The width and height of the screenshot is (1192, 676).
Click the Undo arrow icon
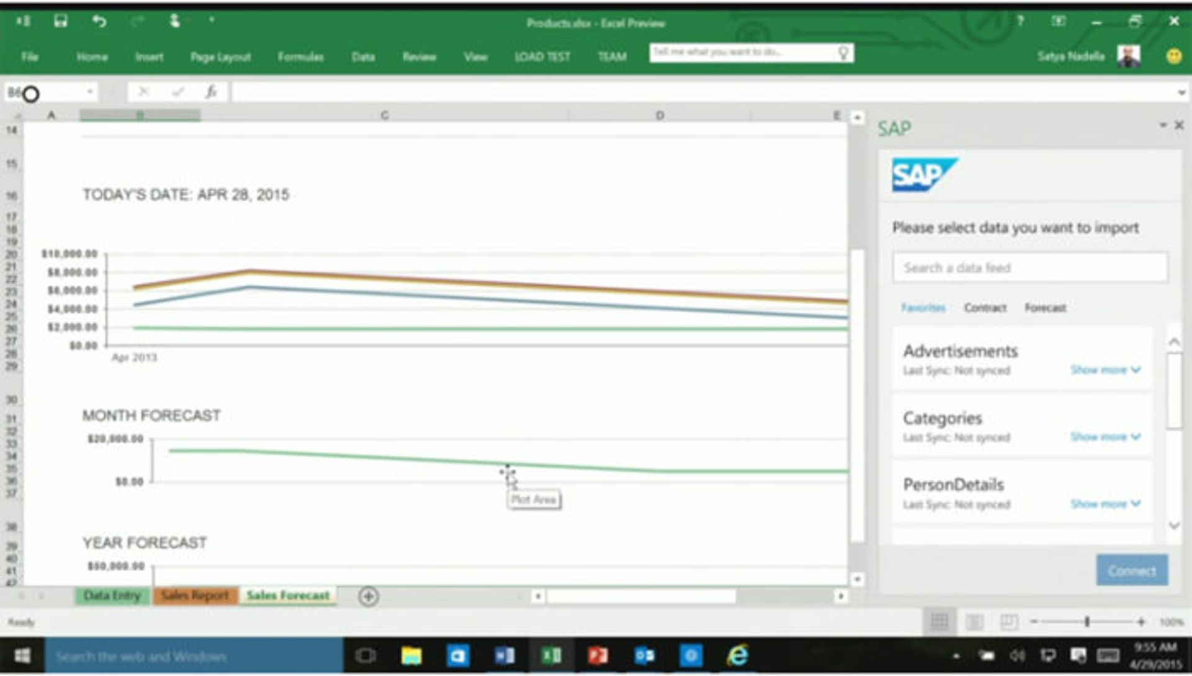[x=99, y=22]
